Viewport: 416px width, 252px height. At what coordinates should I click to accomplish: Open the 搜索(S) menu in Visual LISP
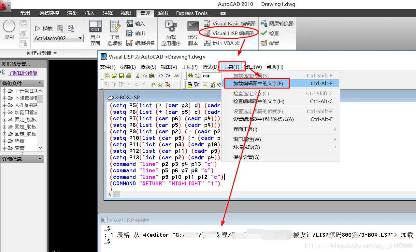148,67
